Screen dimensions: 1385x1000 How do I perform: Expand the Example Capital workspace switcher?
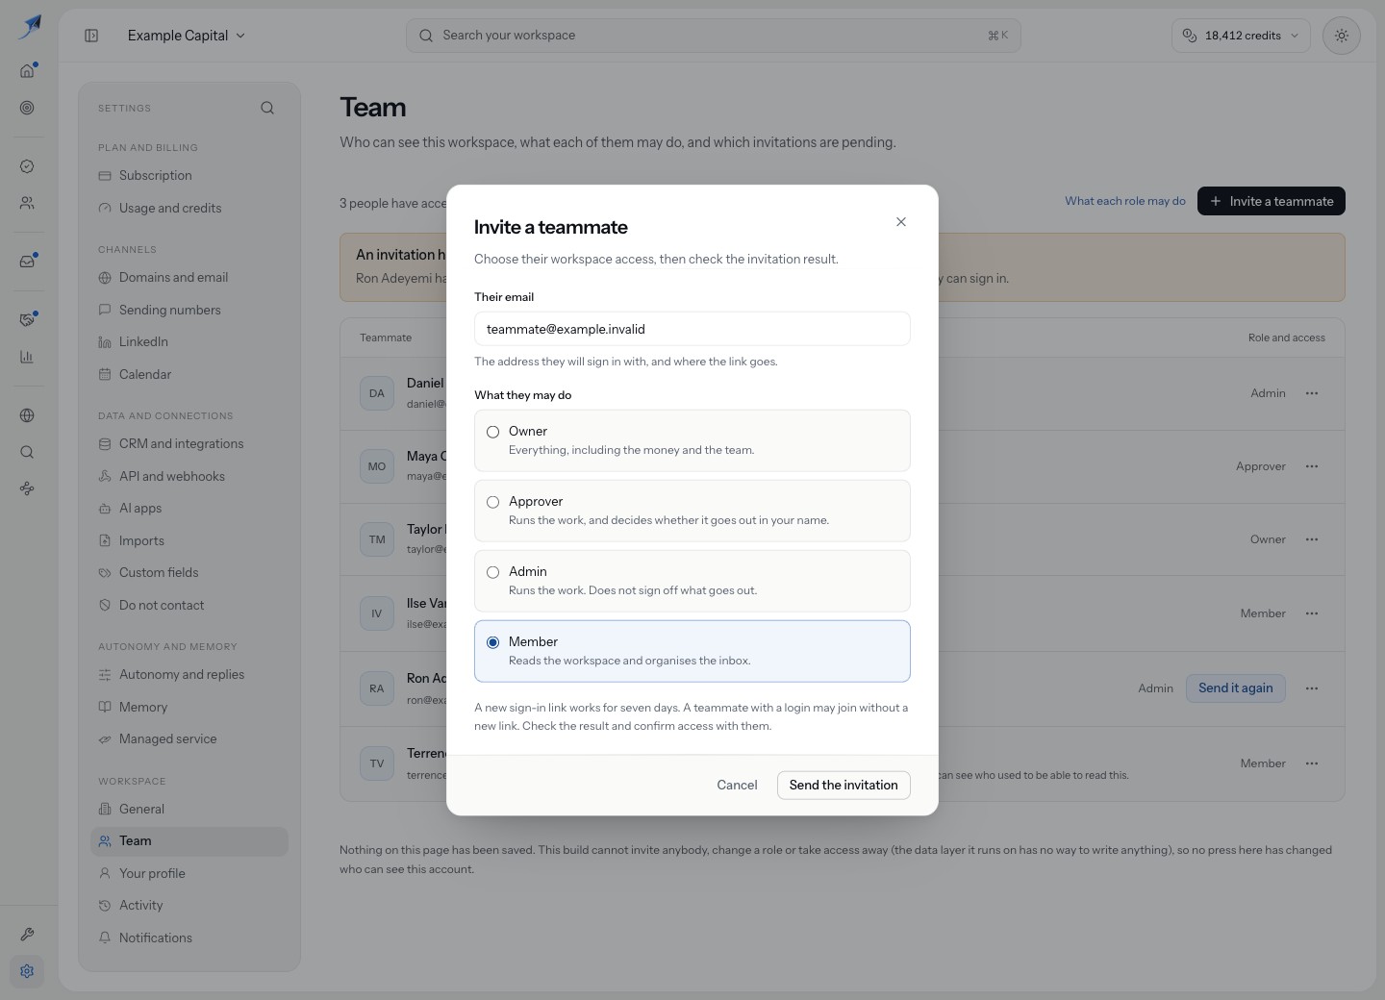pyautogui.click(x=187, y=36)
